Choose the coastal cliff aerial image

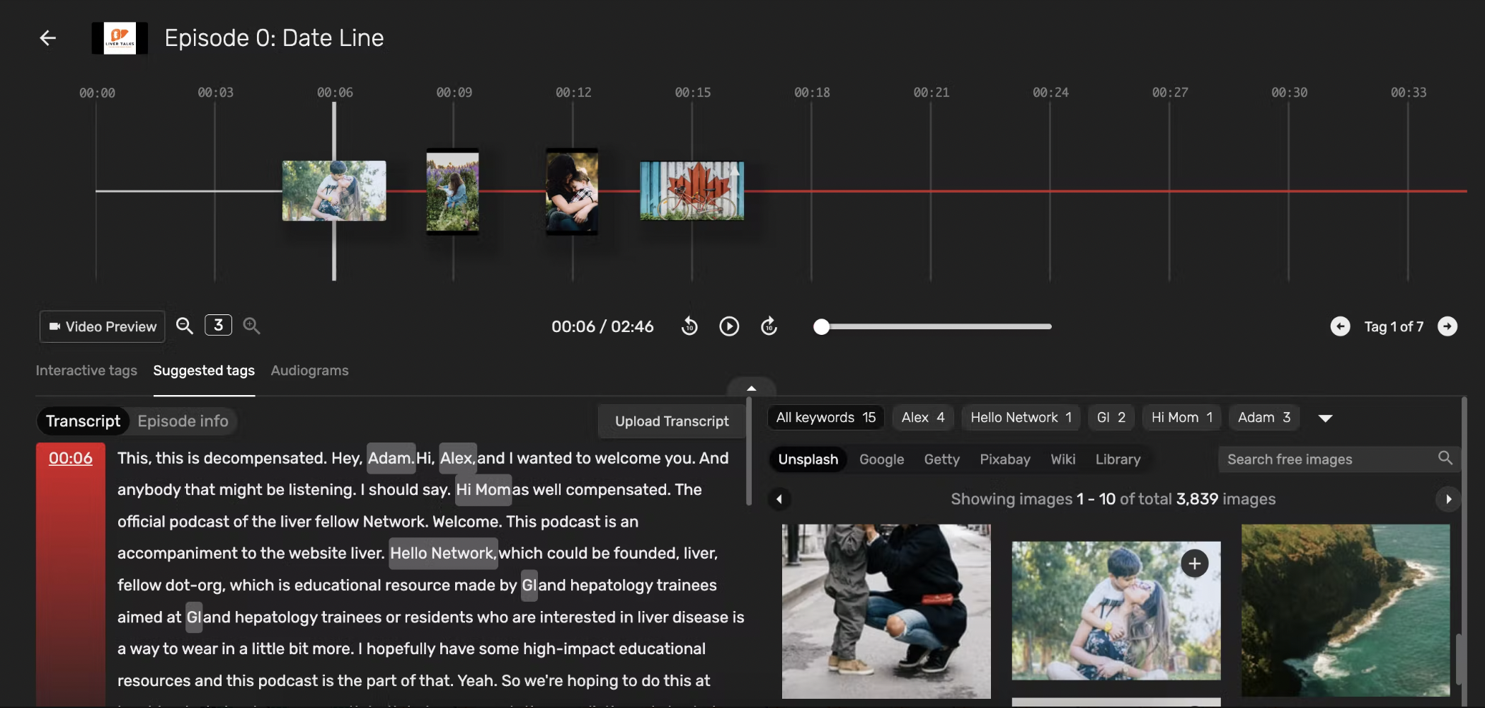[1346, 610]
